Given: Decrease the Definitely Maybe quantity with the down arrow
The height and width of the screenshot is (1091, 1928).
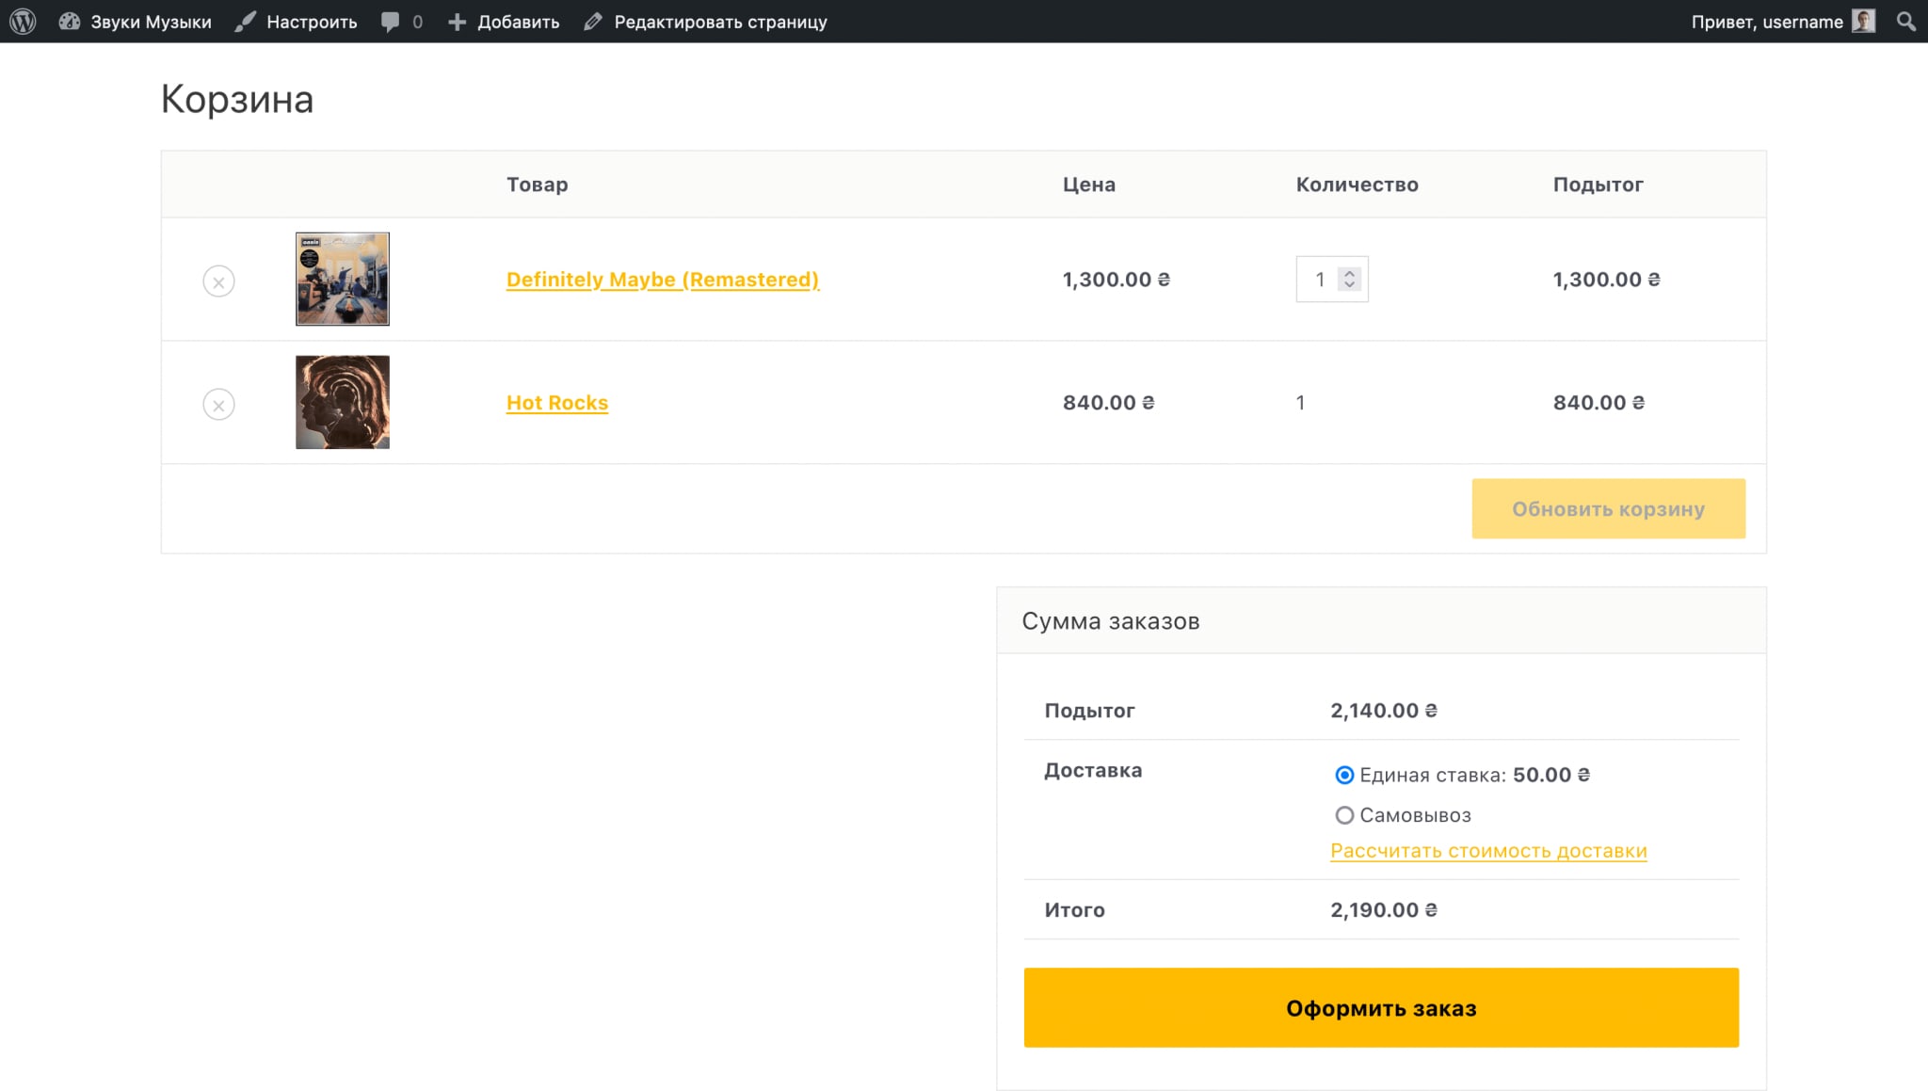Looking at the screenshot, I should click(1350, 284).
